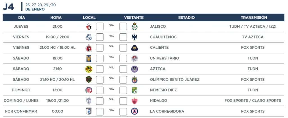Viewport: 288px width, 118px height.
Task: Click the Pumas UNAM logo
Action: tap(135, 48)
